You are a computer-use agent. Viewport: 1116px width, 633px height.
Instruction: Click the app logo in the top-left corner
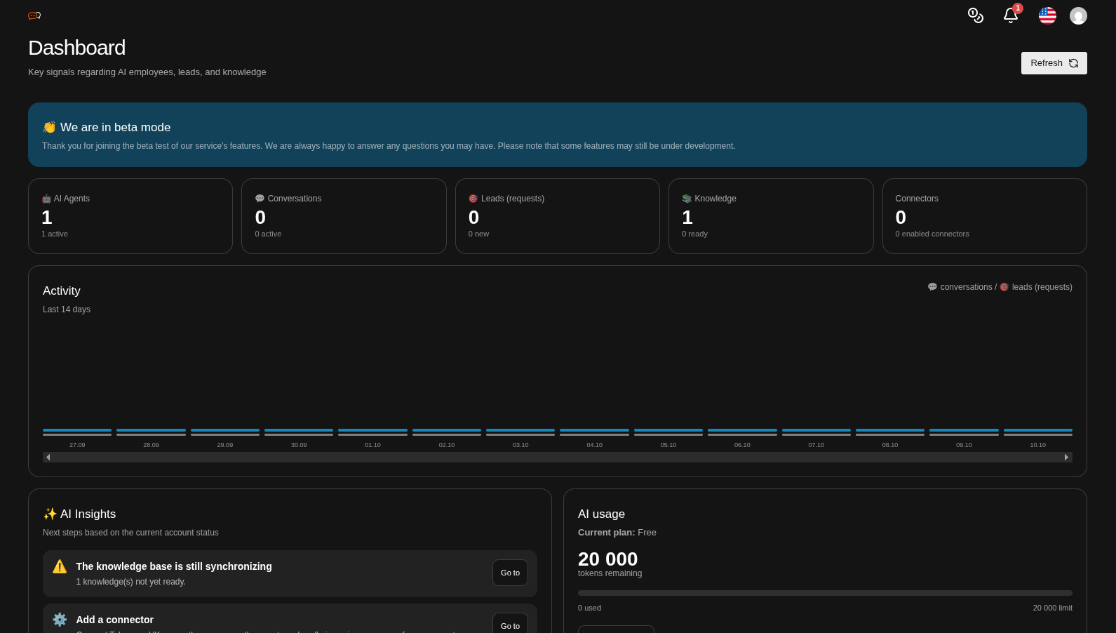click(34, 15)
